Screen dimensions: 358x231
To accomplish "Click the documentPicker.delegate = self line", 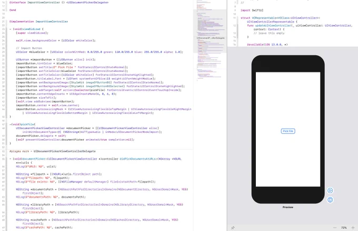I will [41, 136].
